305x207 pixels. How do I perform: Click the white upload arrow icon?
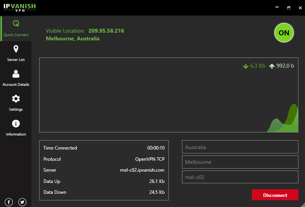tap(272, 66)
